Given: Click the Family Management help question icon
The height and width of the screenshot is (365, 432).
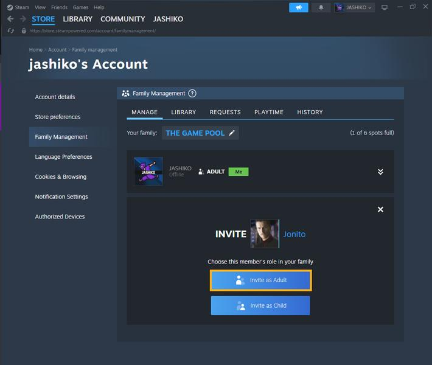Looking at the screenshot, I should [x=192, y=94].
